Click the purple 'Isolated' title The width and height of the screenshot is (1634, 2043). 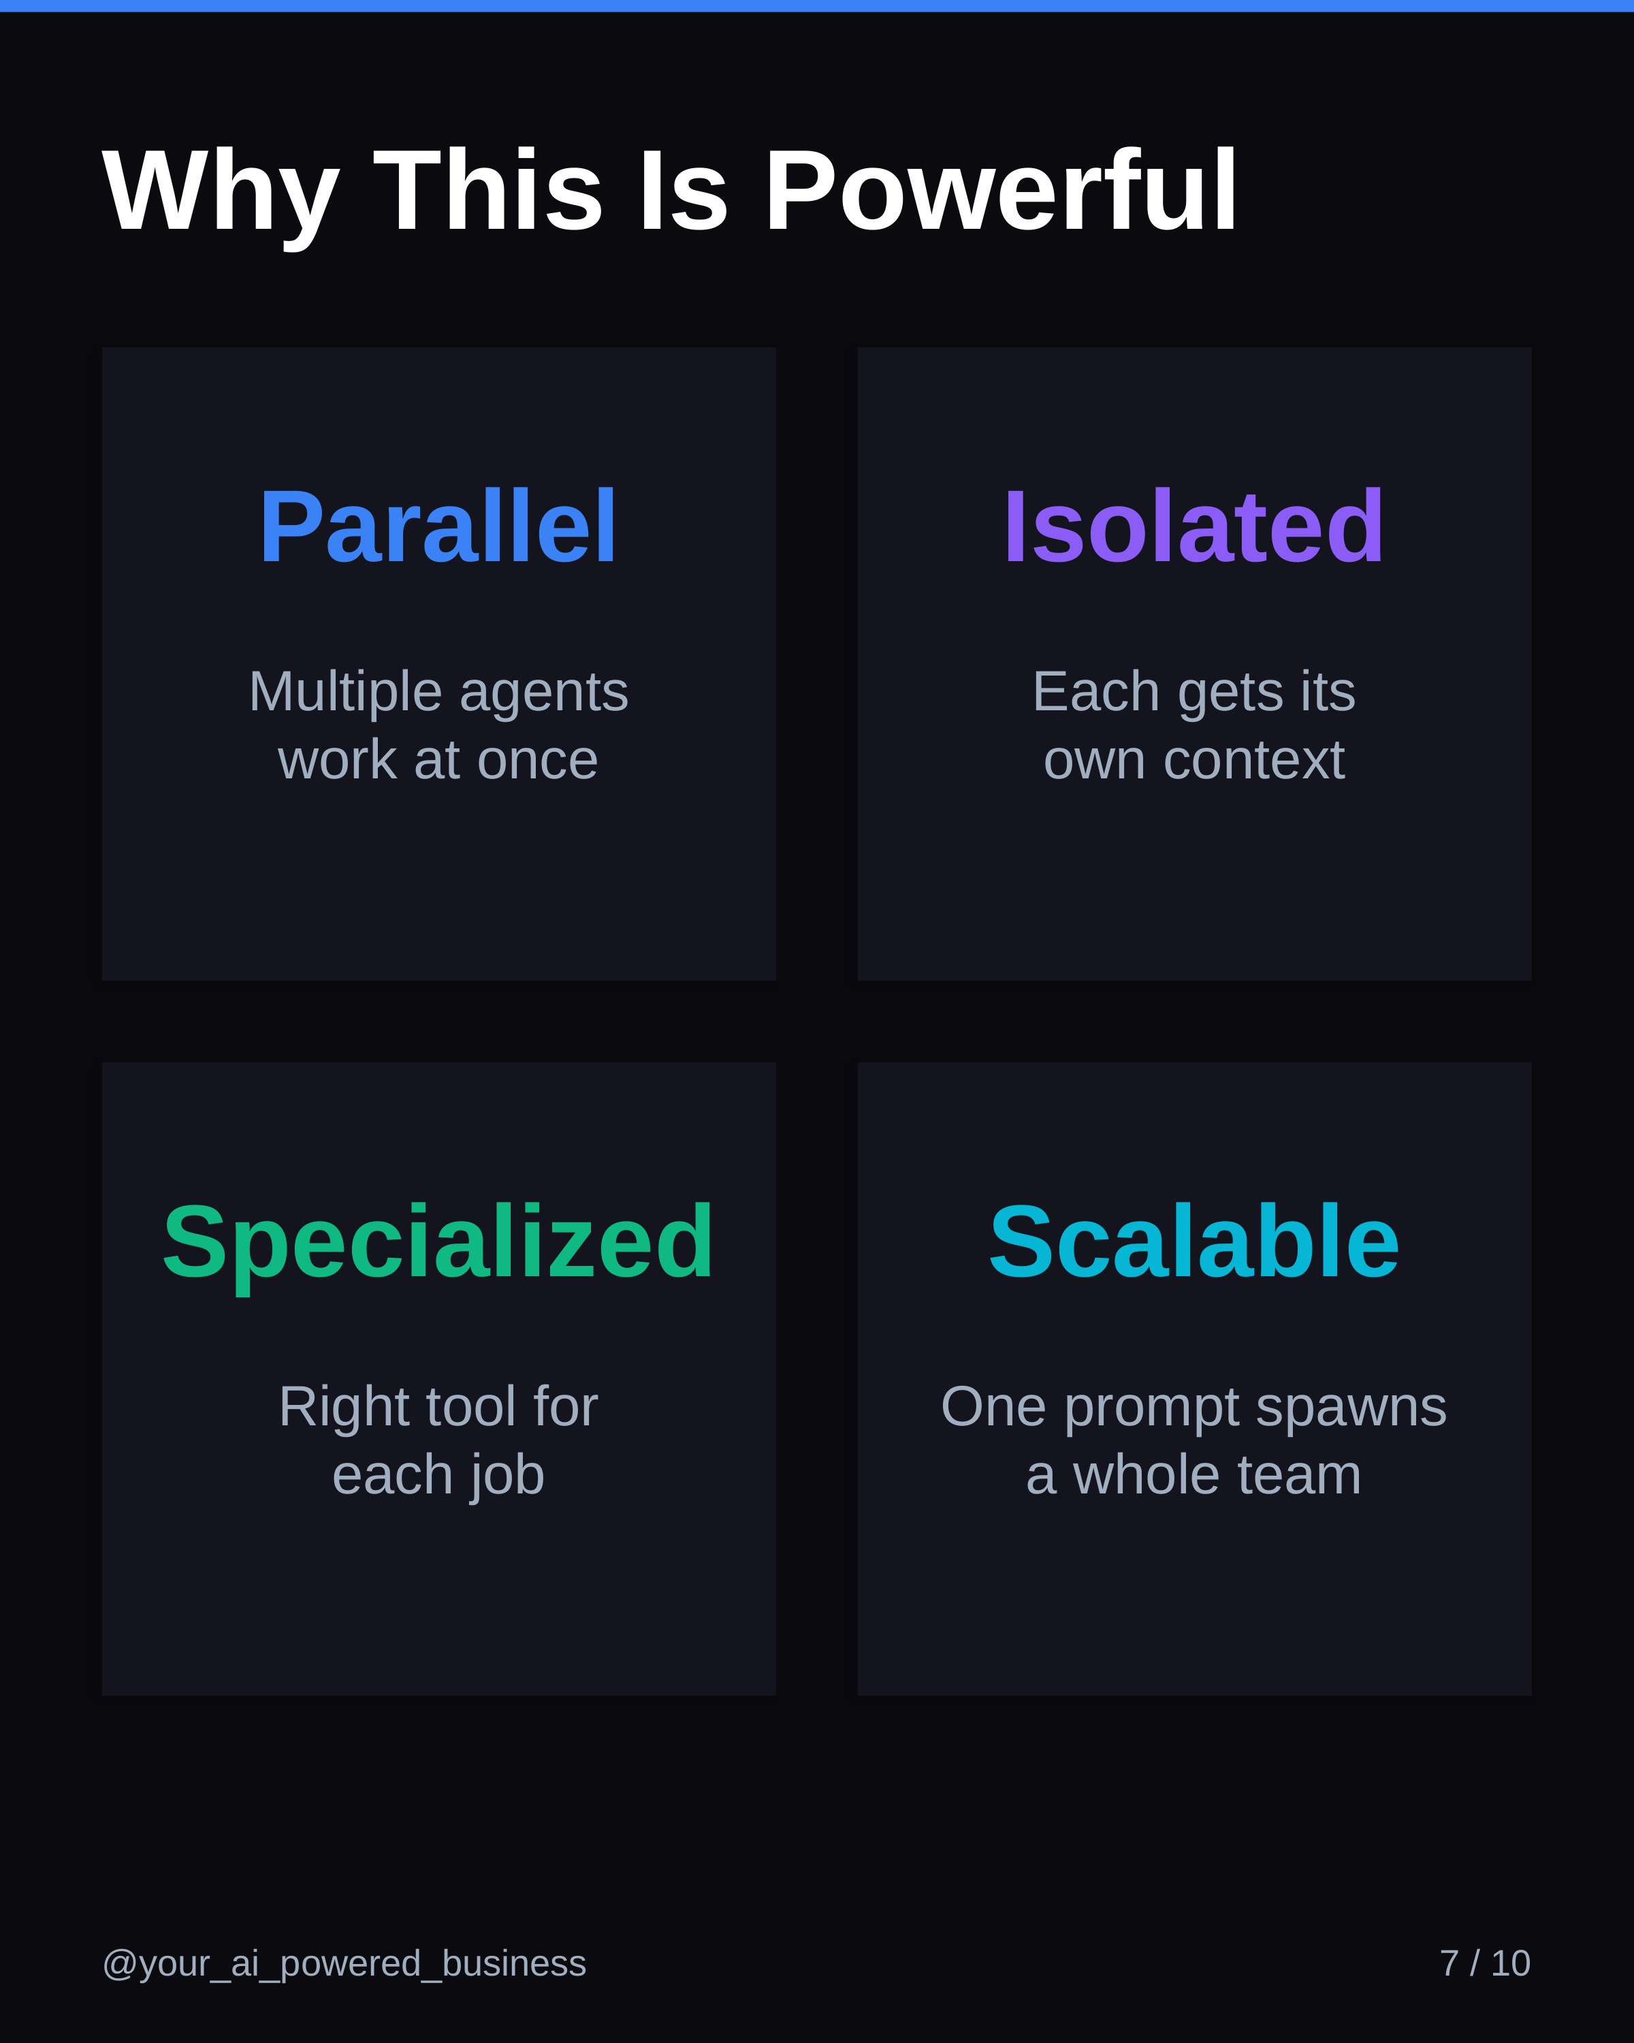(1194, 527)
